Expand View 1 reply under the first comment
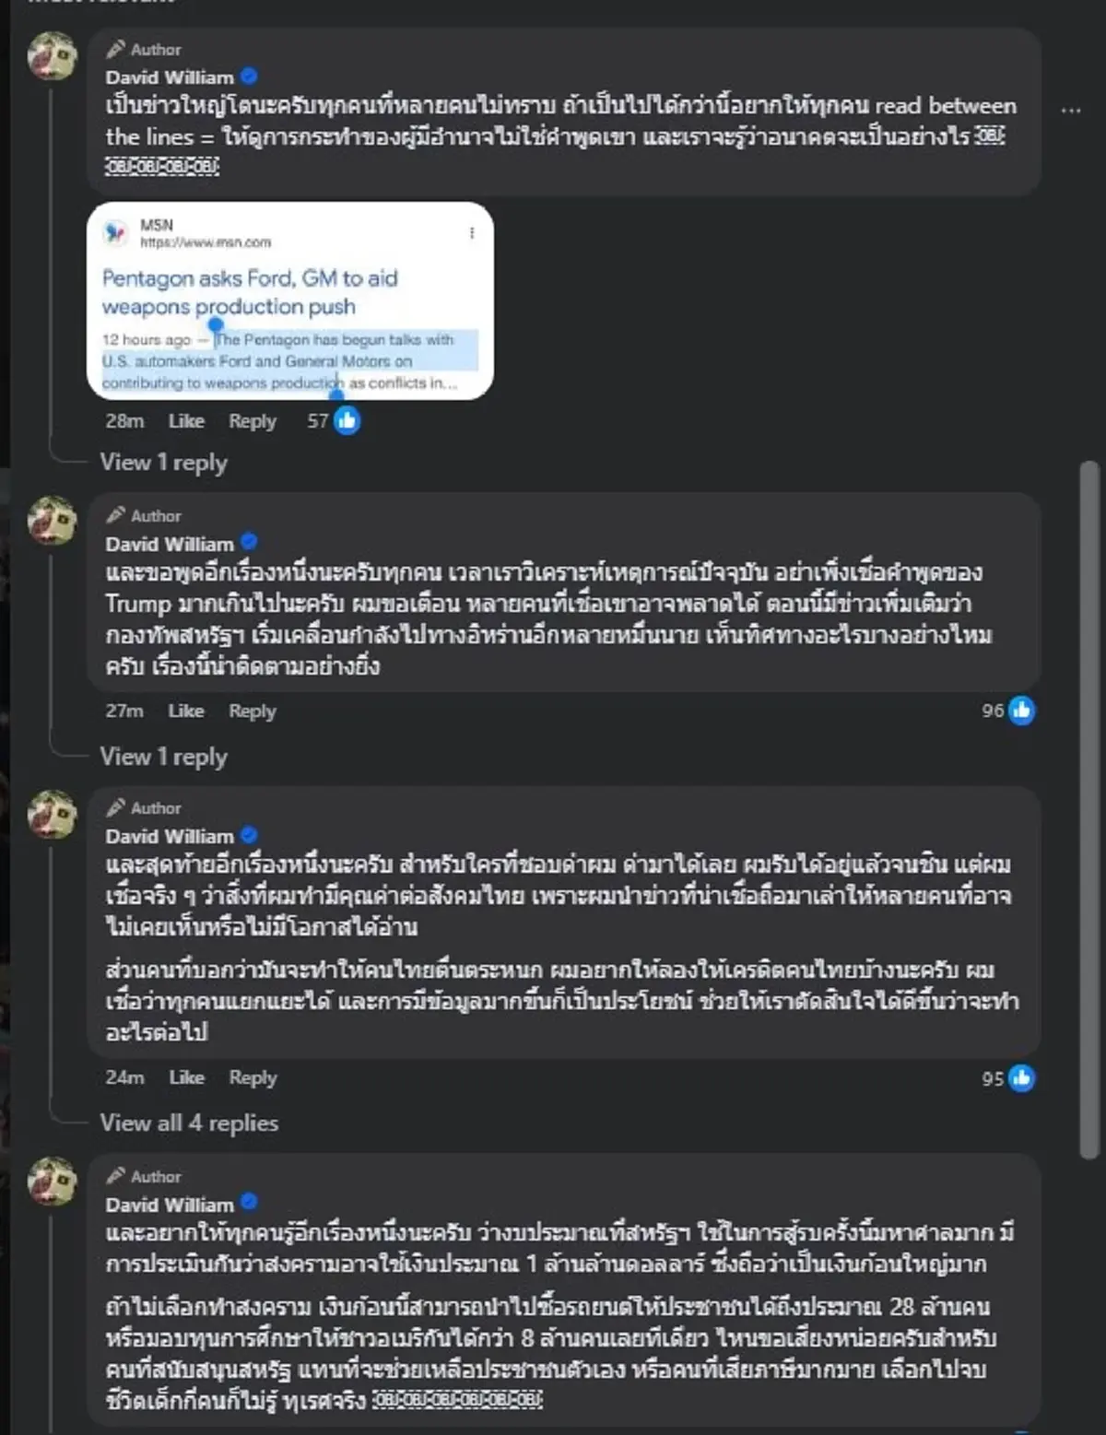Screen dimensions: 1106x1435 pyautogui.click(x=165, y=464)
